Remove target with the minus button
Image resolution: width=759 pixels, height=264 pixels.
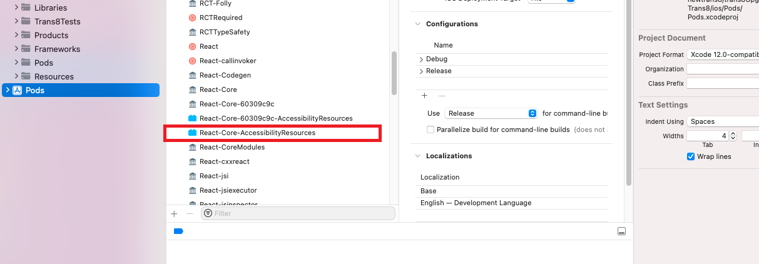pos(190,213)
